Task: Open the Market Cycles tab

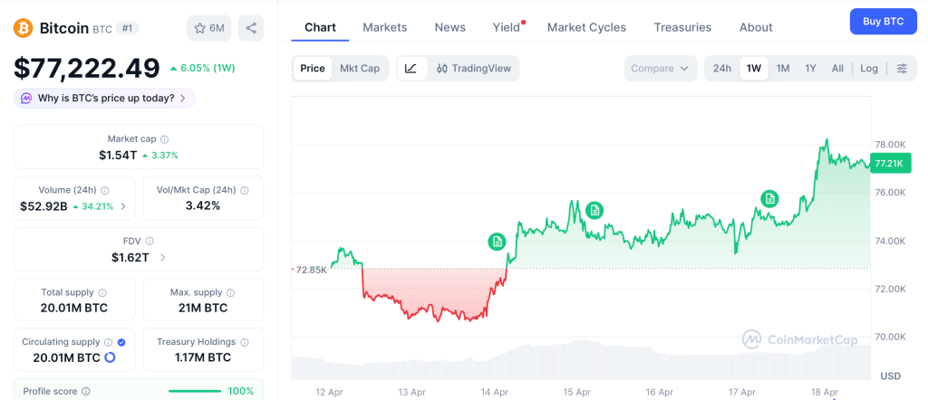Action: (586, 27)
